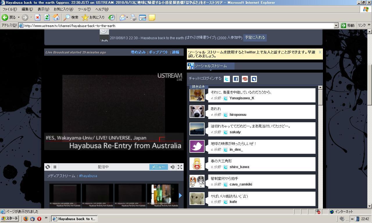Click the 埋め込み embed link

click(x=138, y=52)
